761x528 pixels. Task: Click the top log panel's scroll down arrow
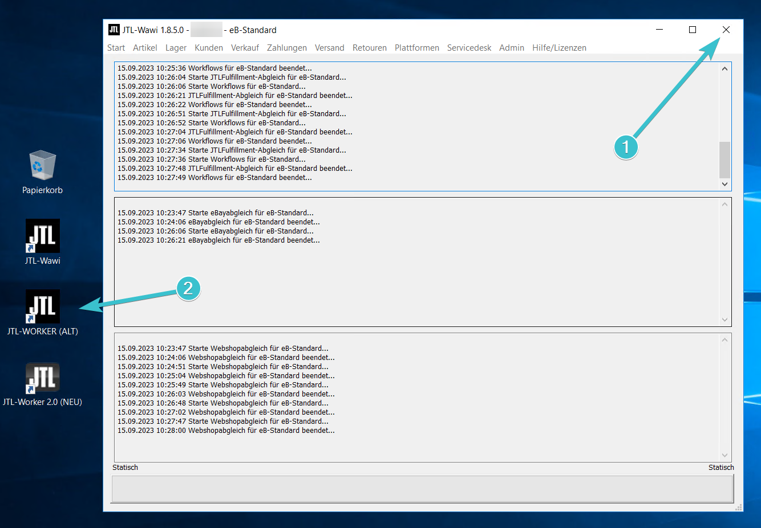(724, 184)
